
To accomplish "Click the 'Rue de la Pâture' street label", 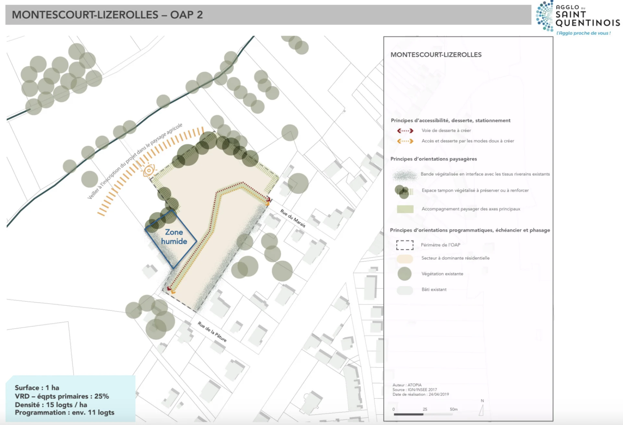I will tap(212, 331).
